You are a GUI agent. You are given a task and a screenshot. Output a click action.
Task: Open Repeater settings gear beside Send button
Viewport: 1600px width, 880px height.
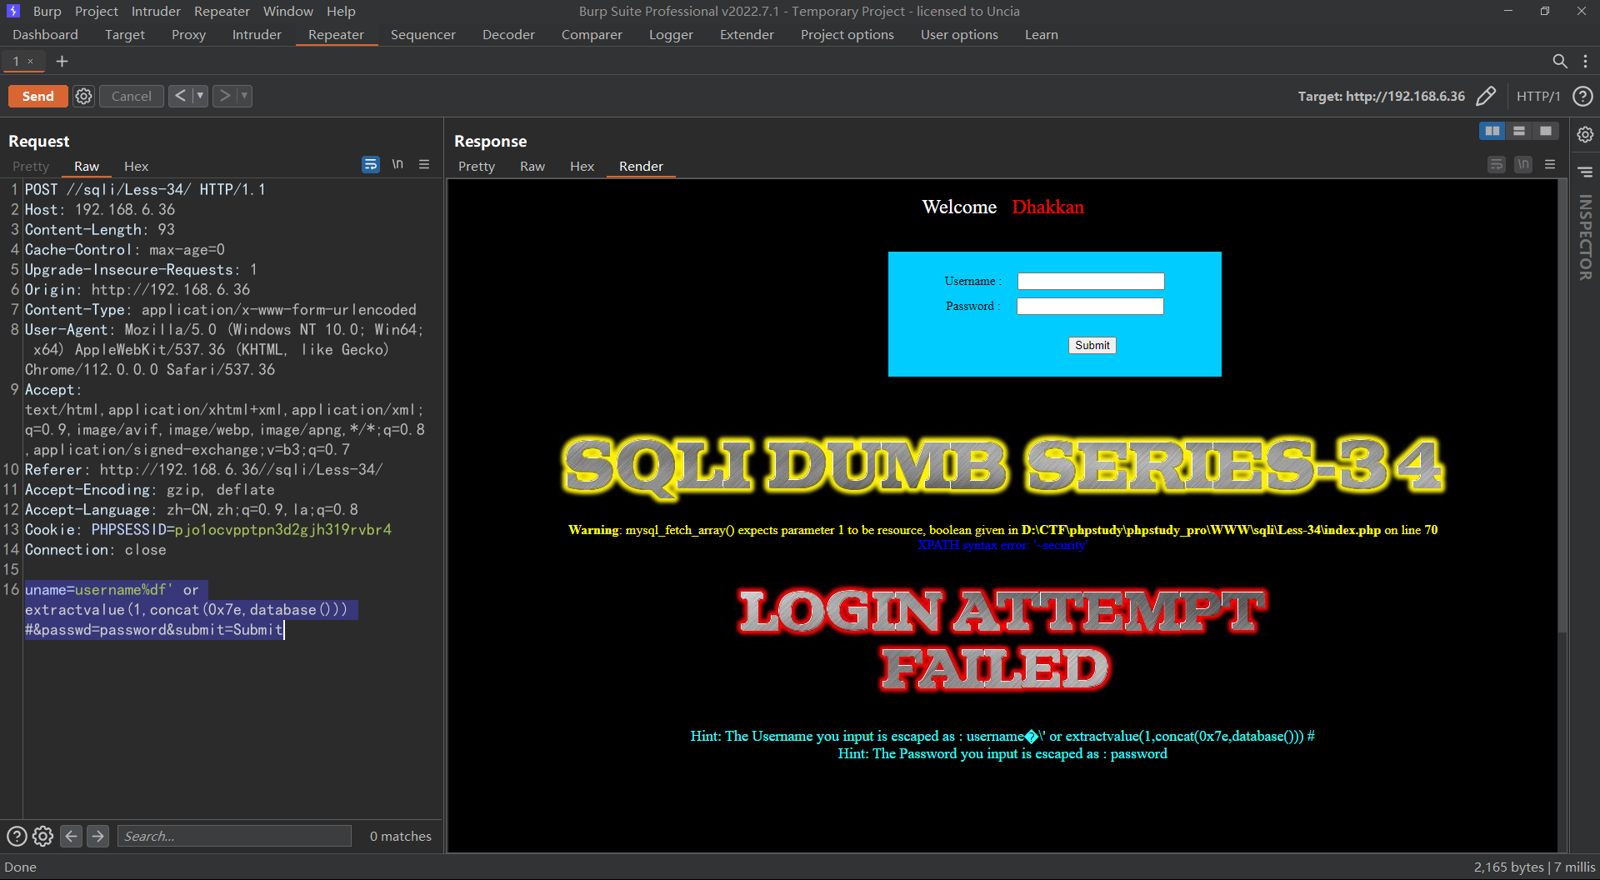click(x=83, y=96)
